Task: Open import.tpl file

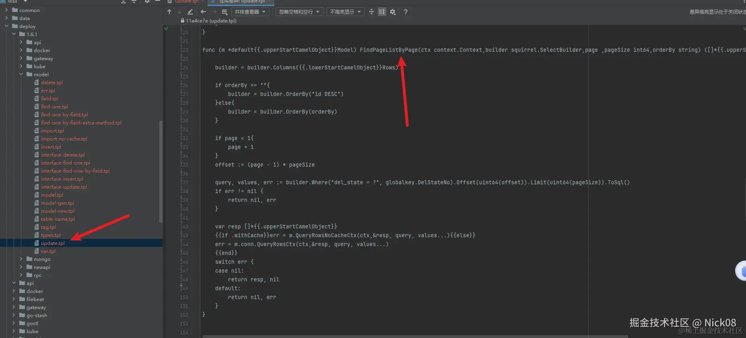Action: tap(52, 130)
